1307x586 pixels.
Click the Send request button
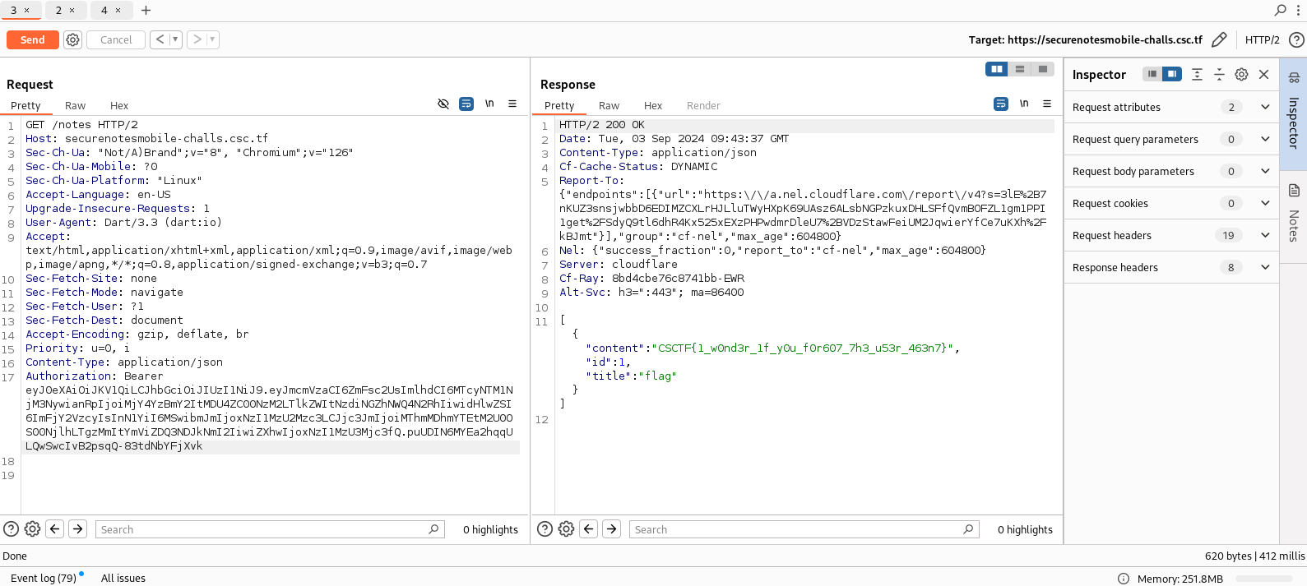coord(33,39)
